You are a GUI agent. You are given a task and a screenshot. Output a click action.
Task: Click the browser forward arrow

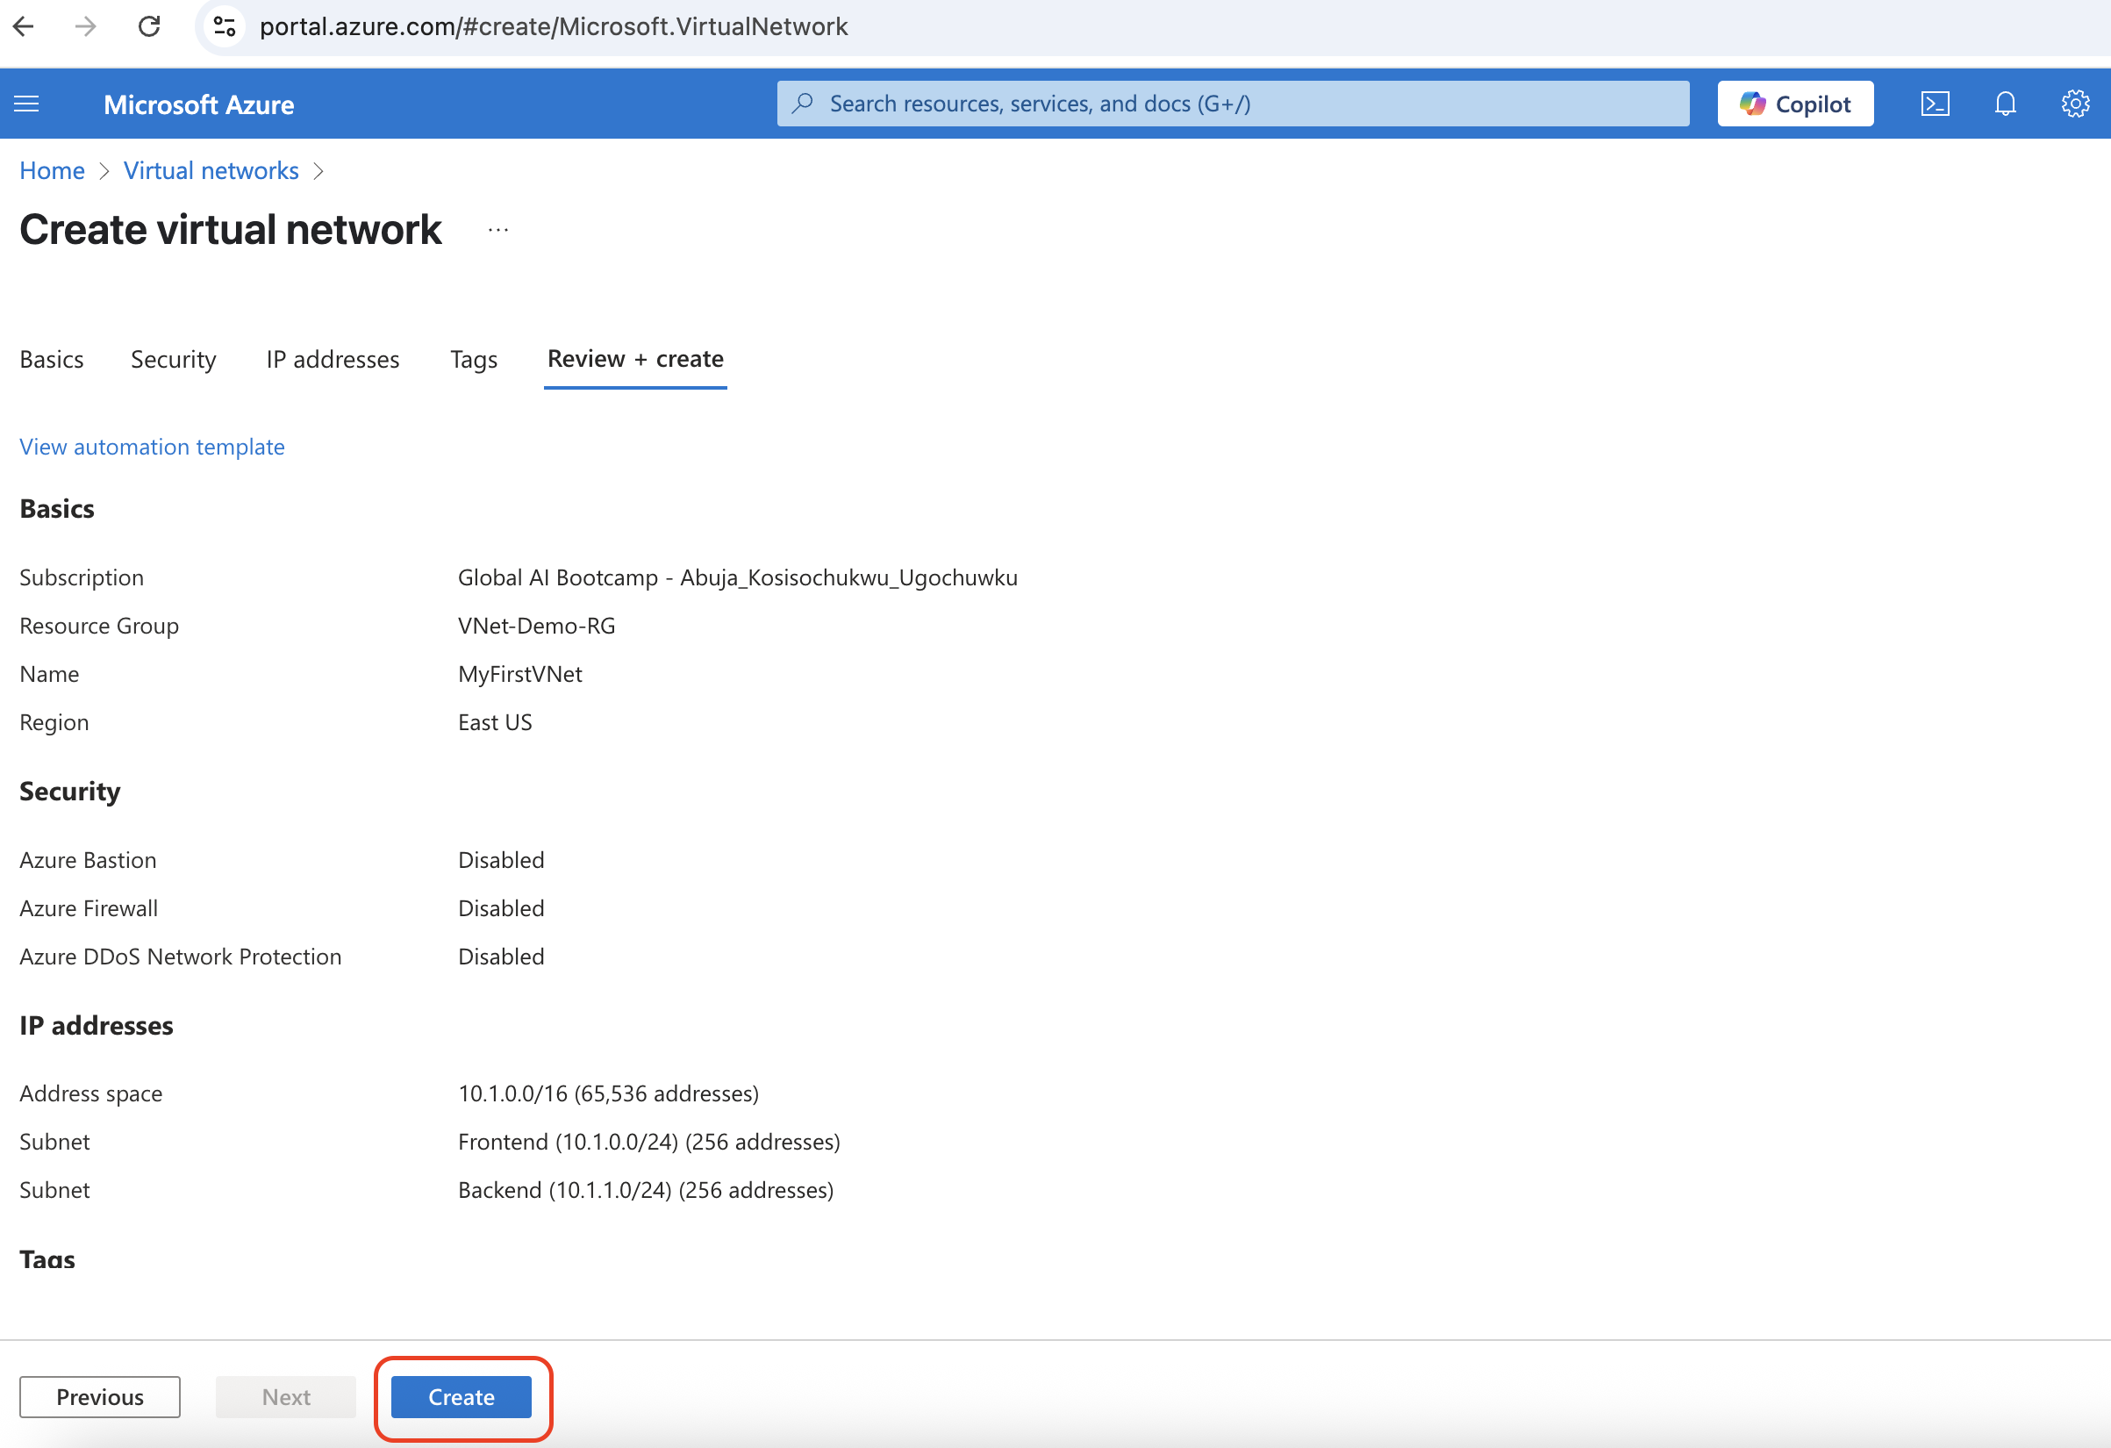[x=86, y=26]
